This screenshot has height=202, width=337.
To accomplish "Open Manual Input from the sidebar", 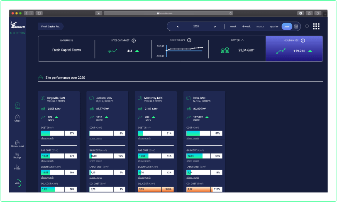I will pyautogui.click(x=17, y=144).
